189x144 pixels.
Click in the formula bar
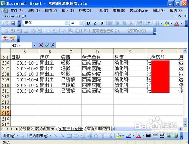(x=122, y=45)
